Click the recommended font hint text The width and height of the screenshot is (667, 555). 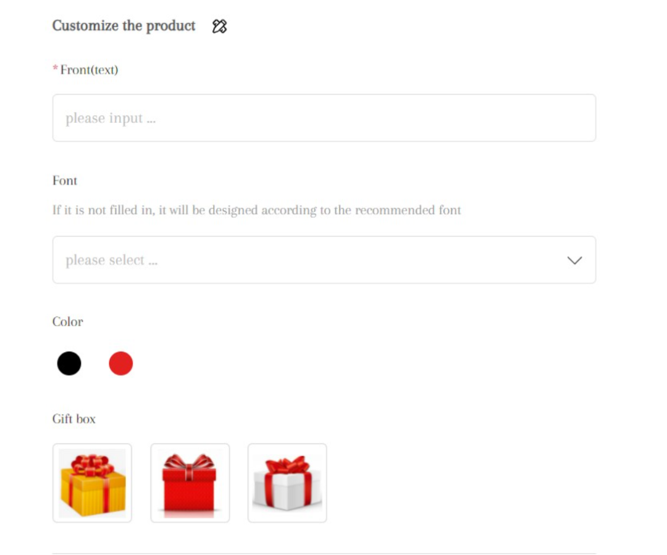[256, 210]
